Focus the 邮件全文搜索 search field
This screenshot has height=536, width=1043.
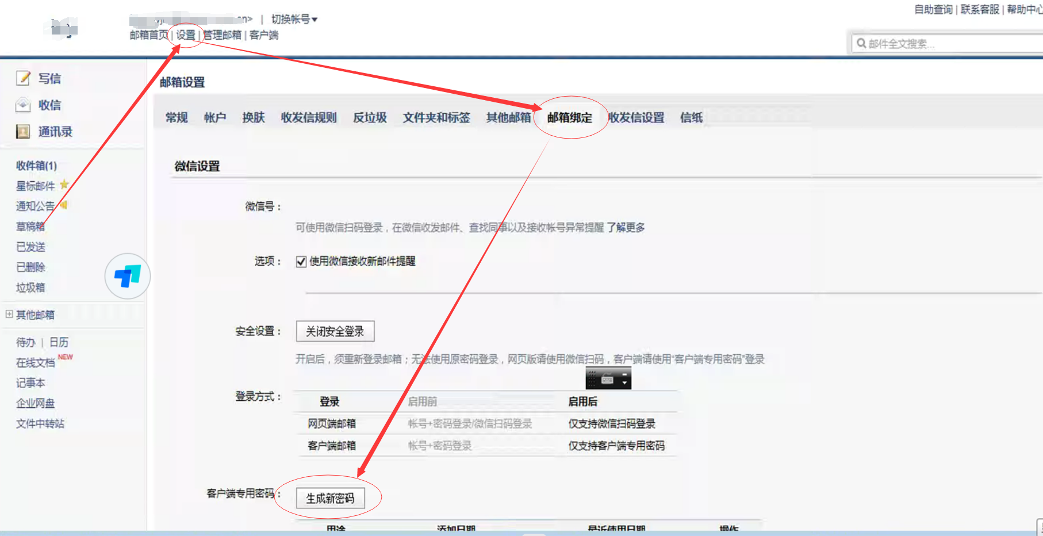(949, 43)
